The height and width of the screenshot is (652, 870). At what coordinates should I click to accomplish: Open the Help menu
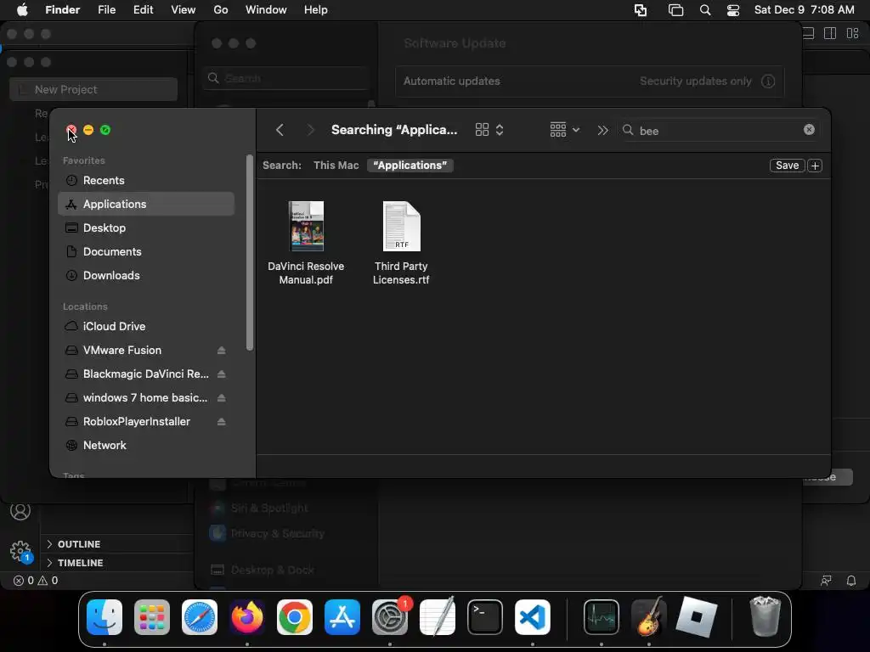[x=316, y=10]
